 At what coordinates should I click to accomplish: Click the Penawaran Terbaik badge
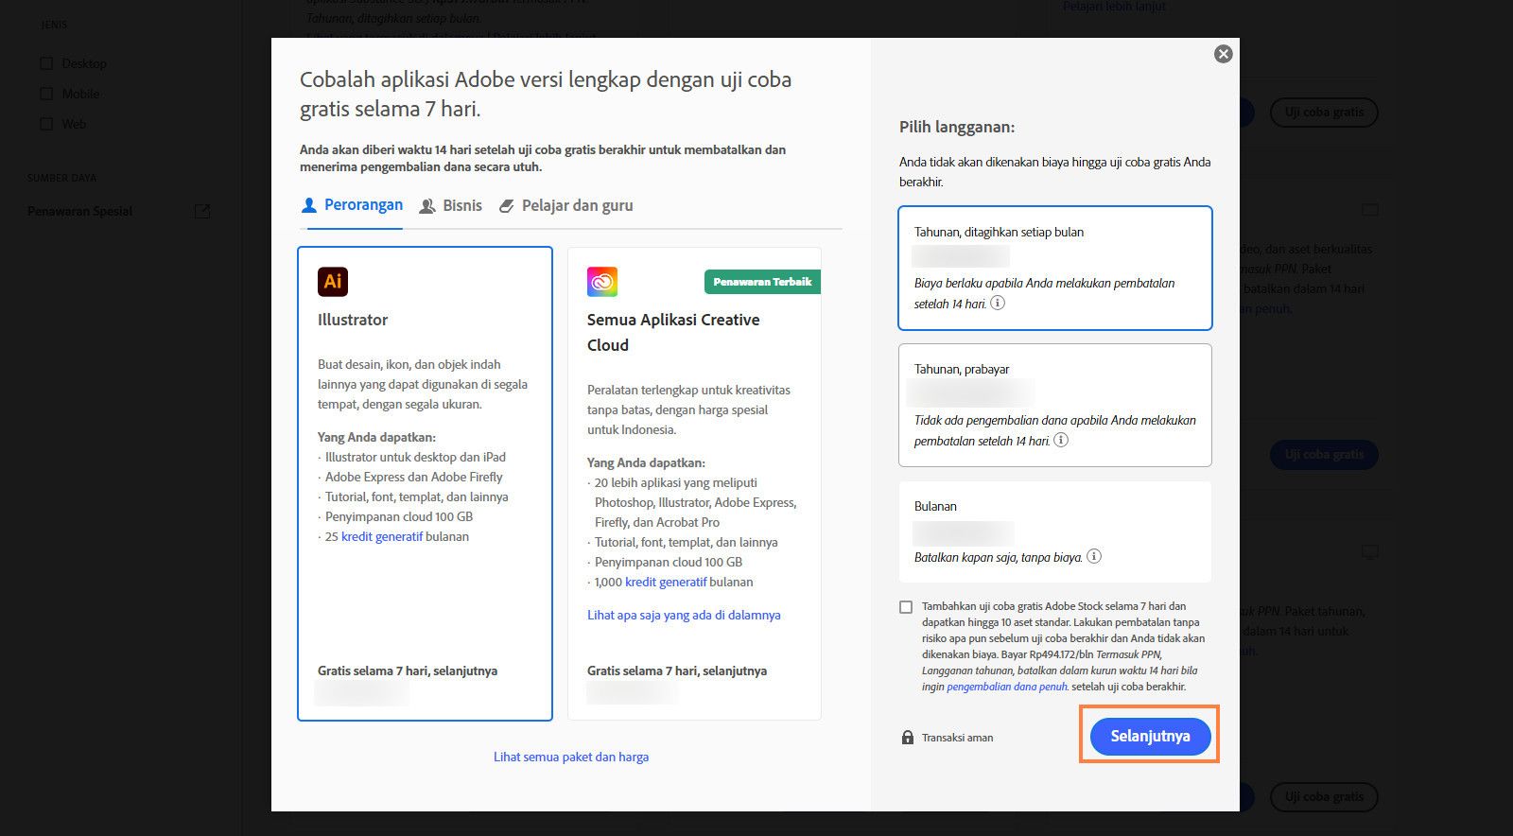762,282
